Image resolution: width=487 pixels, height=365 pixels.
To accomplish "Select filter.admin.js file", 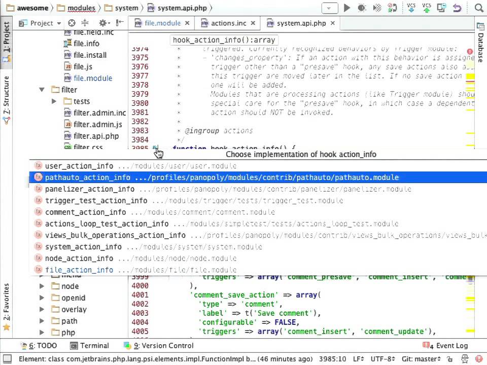I will [93, 125].
